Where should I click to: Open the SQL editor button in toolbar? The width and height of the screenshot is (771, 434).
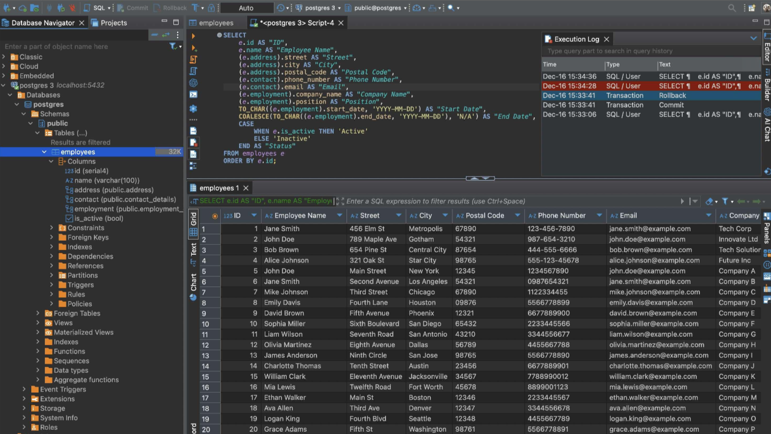[x=94, y=8]
